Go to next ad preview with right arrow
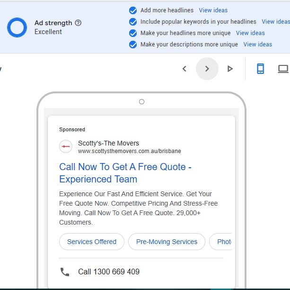The image size is (290, 290). tap(207, 69)
